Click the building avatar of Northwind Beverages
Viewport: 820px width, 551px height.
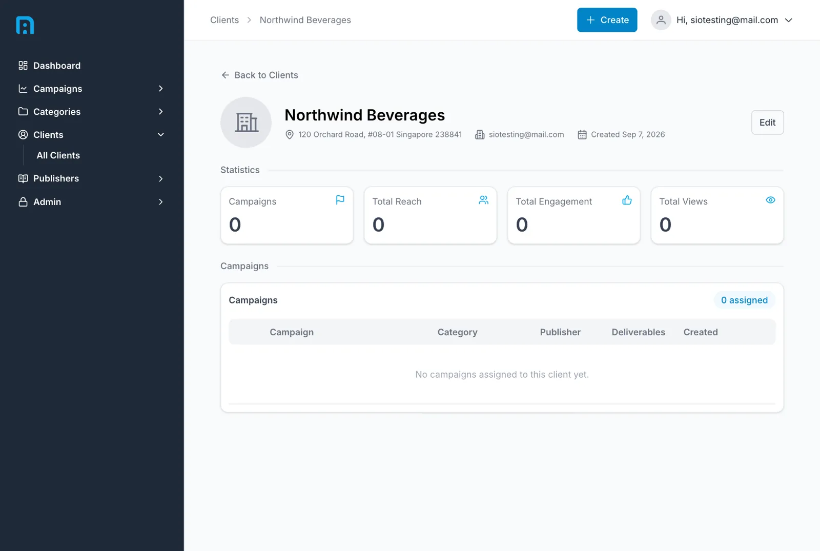(x=246, y=123)
